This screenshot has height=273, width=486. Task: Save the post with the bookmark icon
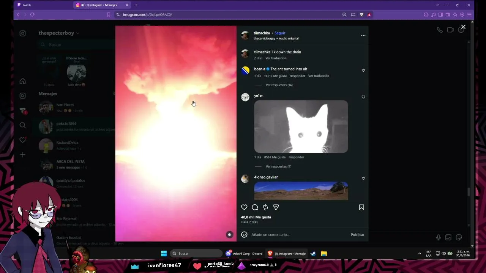click(361, 207)
